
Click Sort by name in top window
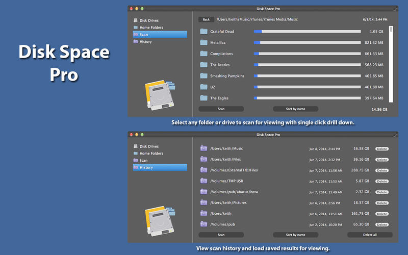(296, 109)
